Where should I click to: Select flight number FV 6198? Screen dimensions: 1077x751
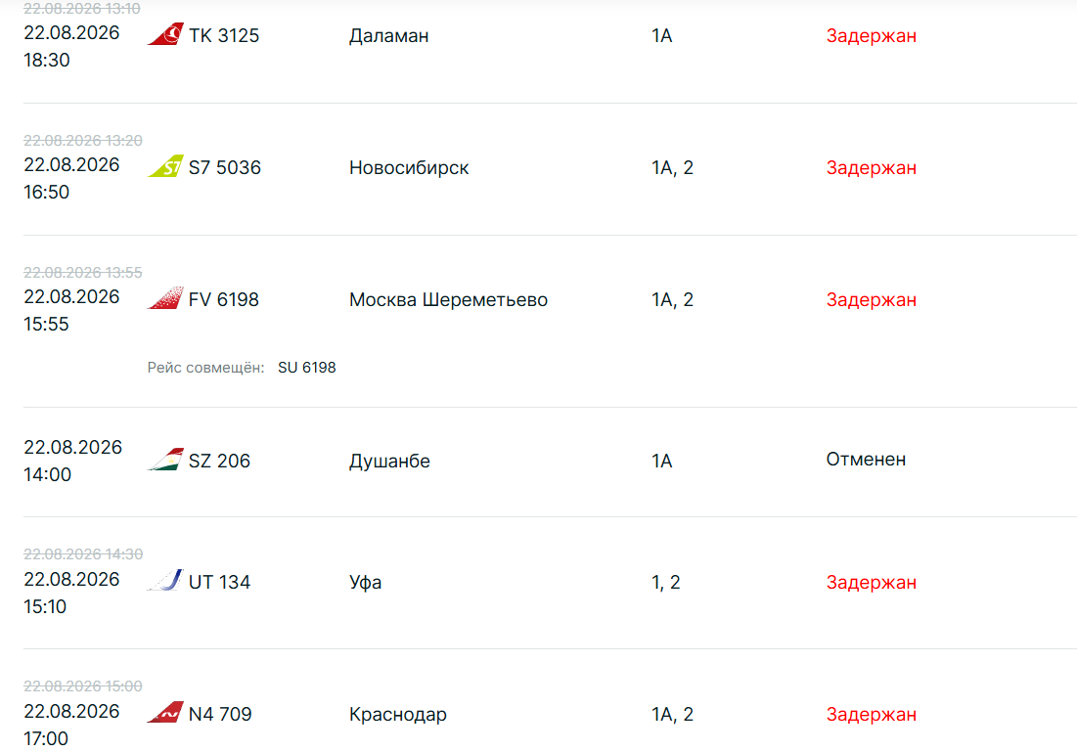(x=224, y=299)
